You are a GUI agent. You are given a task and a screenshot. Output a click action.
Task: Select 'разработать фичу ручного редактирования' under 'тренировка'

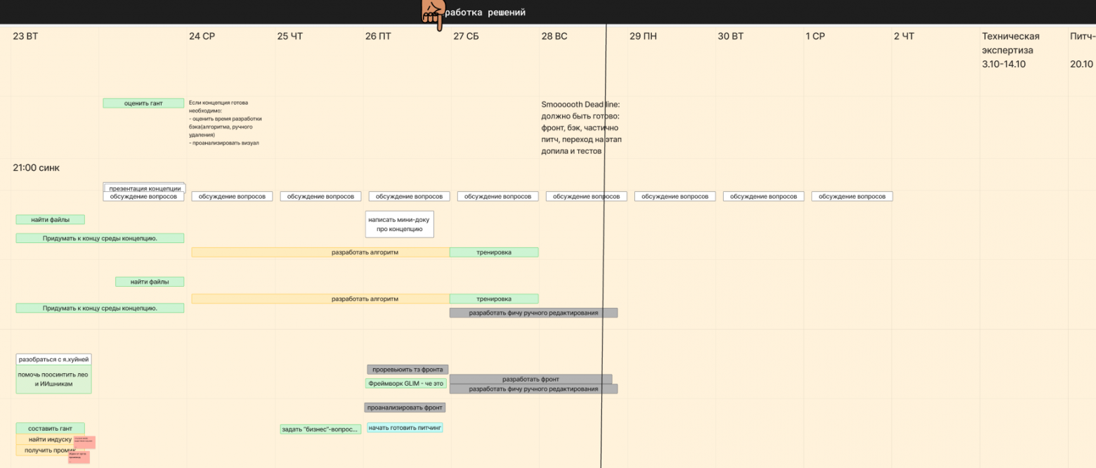click(x=533, y=313)
